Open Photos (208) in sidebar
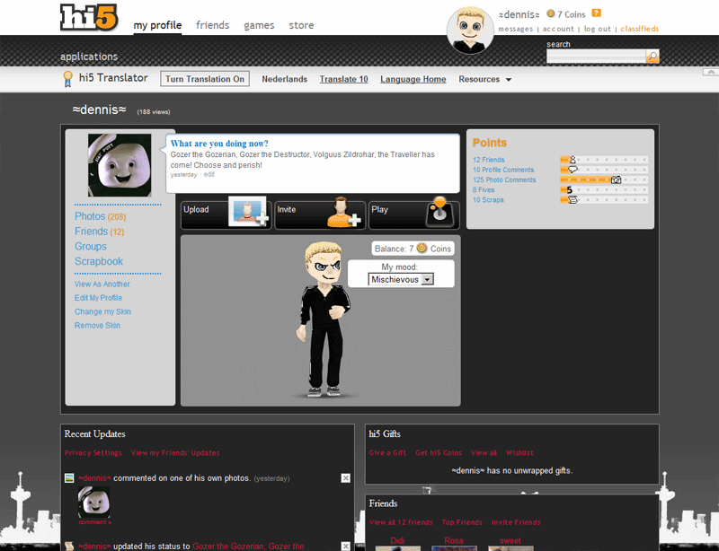 [x=101, y=216]
